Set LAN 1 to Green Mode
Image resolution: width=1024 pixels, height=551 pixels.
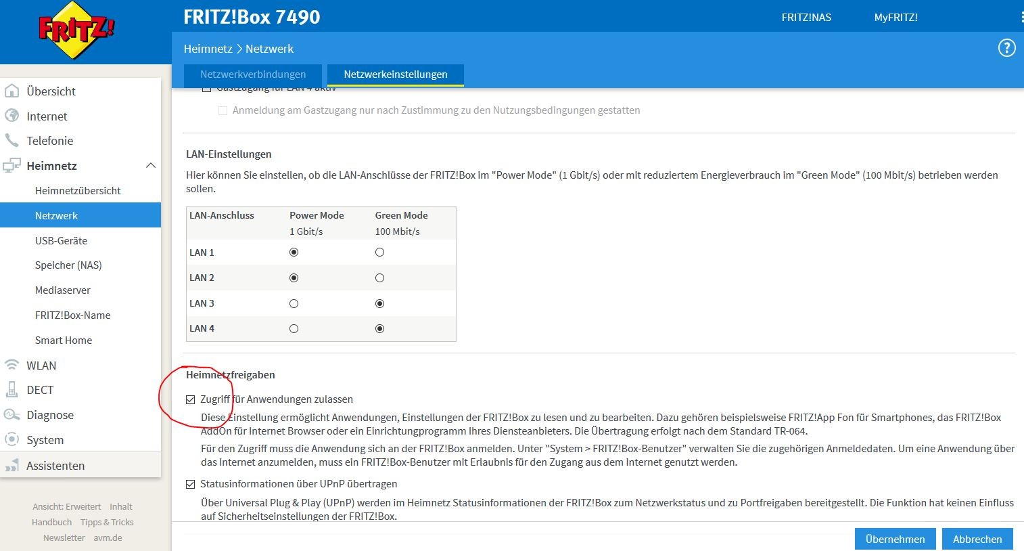[x=379, y=252]
